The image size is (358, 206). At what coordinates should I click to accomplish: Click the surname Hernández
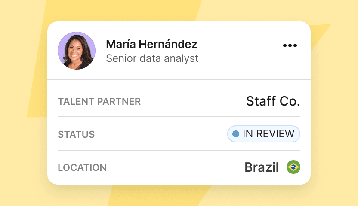click(x=168, y=44)
